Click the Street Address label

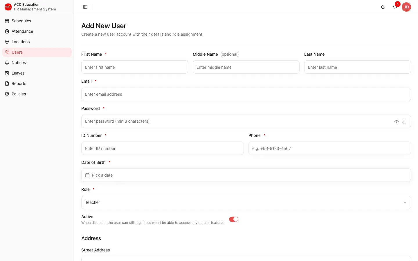point(96,250)
